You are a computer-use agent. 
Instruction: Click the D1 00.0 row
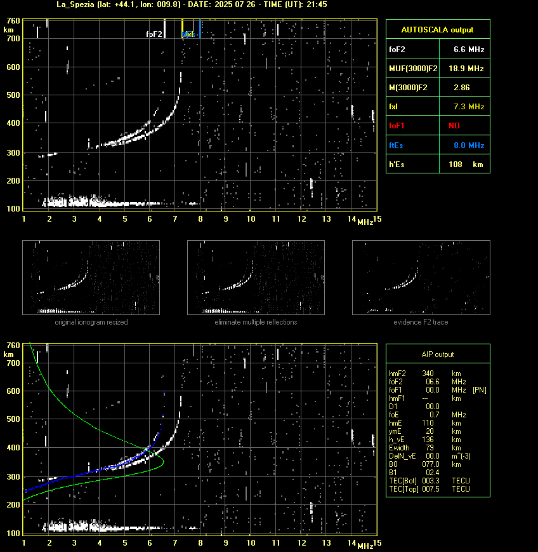pyautogui.click(x=414, y=407)
